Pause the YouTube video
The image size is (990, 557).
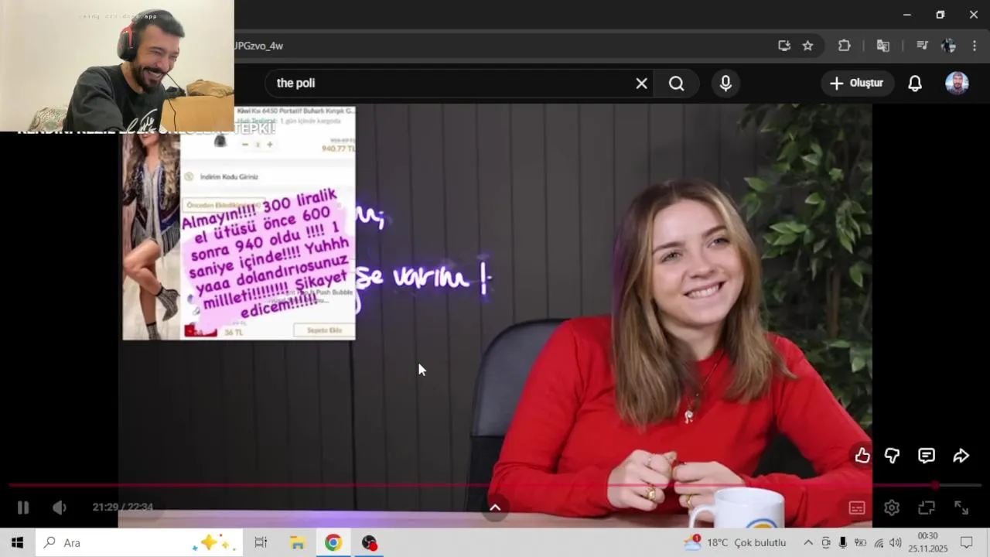(23, 507)
